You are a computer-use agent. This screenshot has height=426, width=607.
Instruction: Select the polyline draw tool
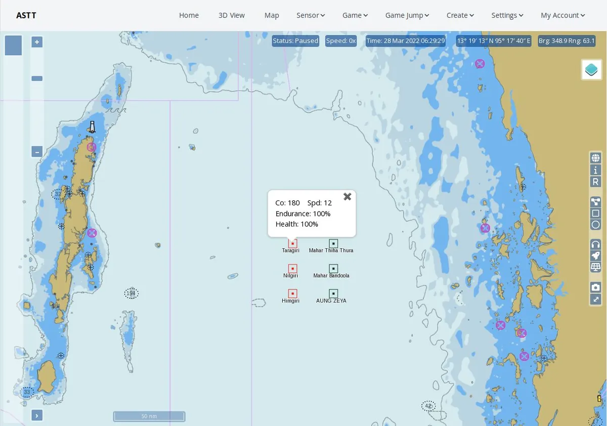click(x=595, y=202)
